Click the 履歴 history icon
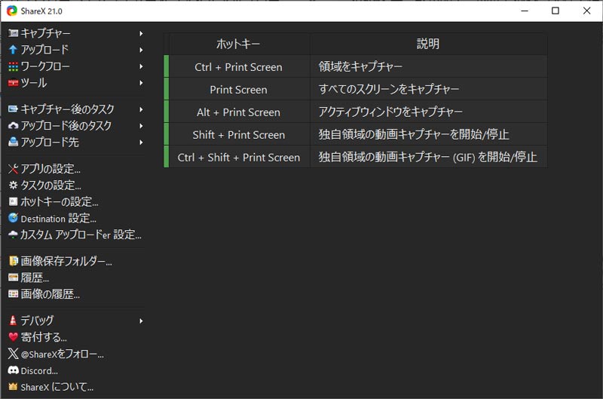 [13, 278]
